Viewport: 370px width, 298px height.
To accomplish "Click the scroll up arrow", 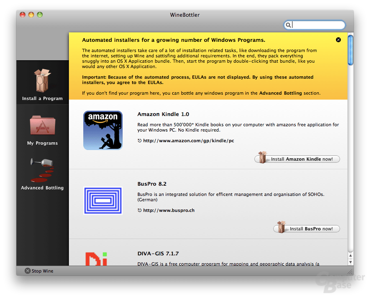I will point(350,255).
